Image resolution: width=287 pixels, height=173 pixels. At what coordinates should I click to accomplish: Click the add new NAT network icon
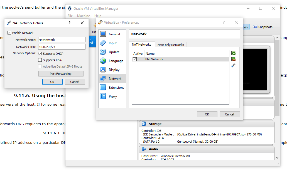pos(233,53)
